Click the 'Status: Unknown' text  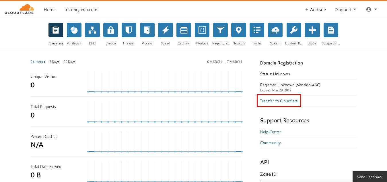(275, 74)
